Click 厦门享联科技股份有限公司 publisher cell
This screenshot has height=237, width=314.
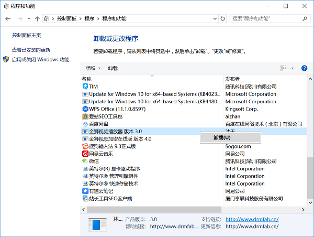tap(254, 199)
